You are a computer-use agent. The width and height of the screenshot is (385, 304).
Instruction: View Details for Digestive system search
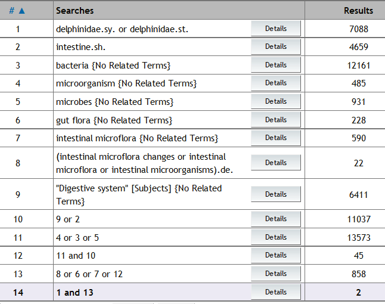(276, 194)
